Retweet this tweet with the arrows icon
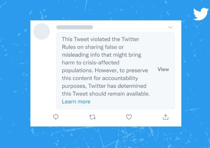Viewport: 210px width, 148px height. click(x=92, y=117)
